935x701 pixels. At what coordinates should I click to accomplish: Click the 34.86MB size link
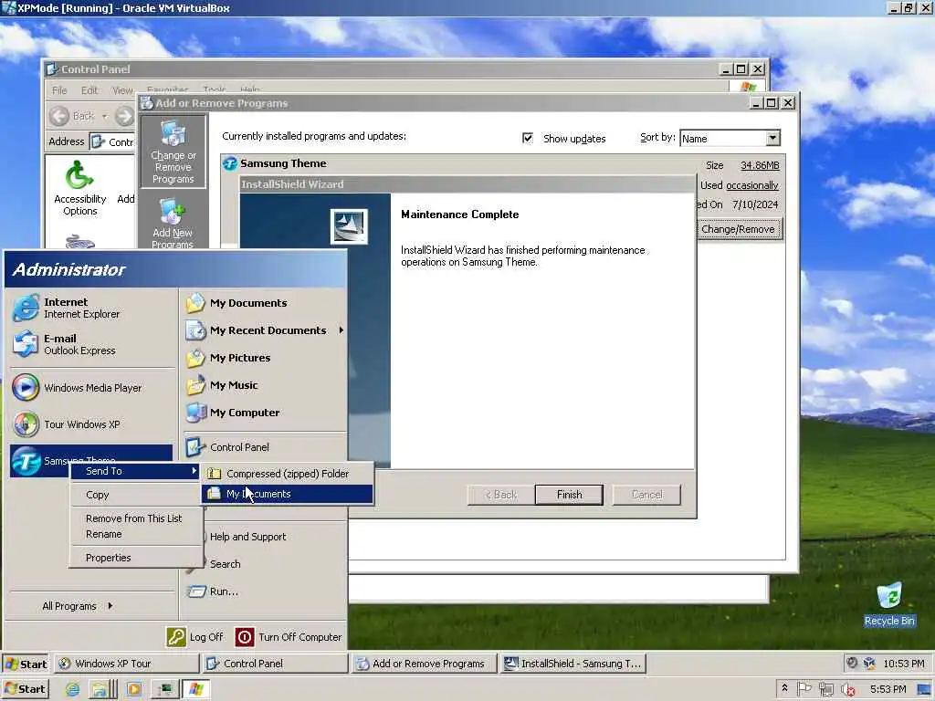(760, 166)
